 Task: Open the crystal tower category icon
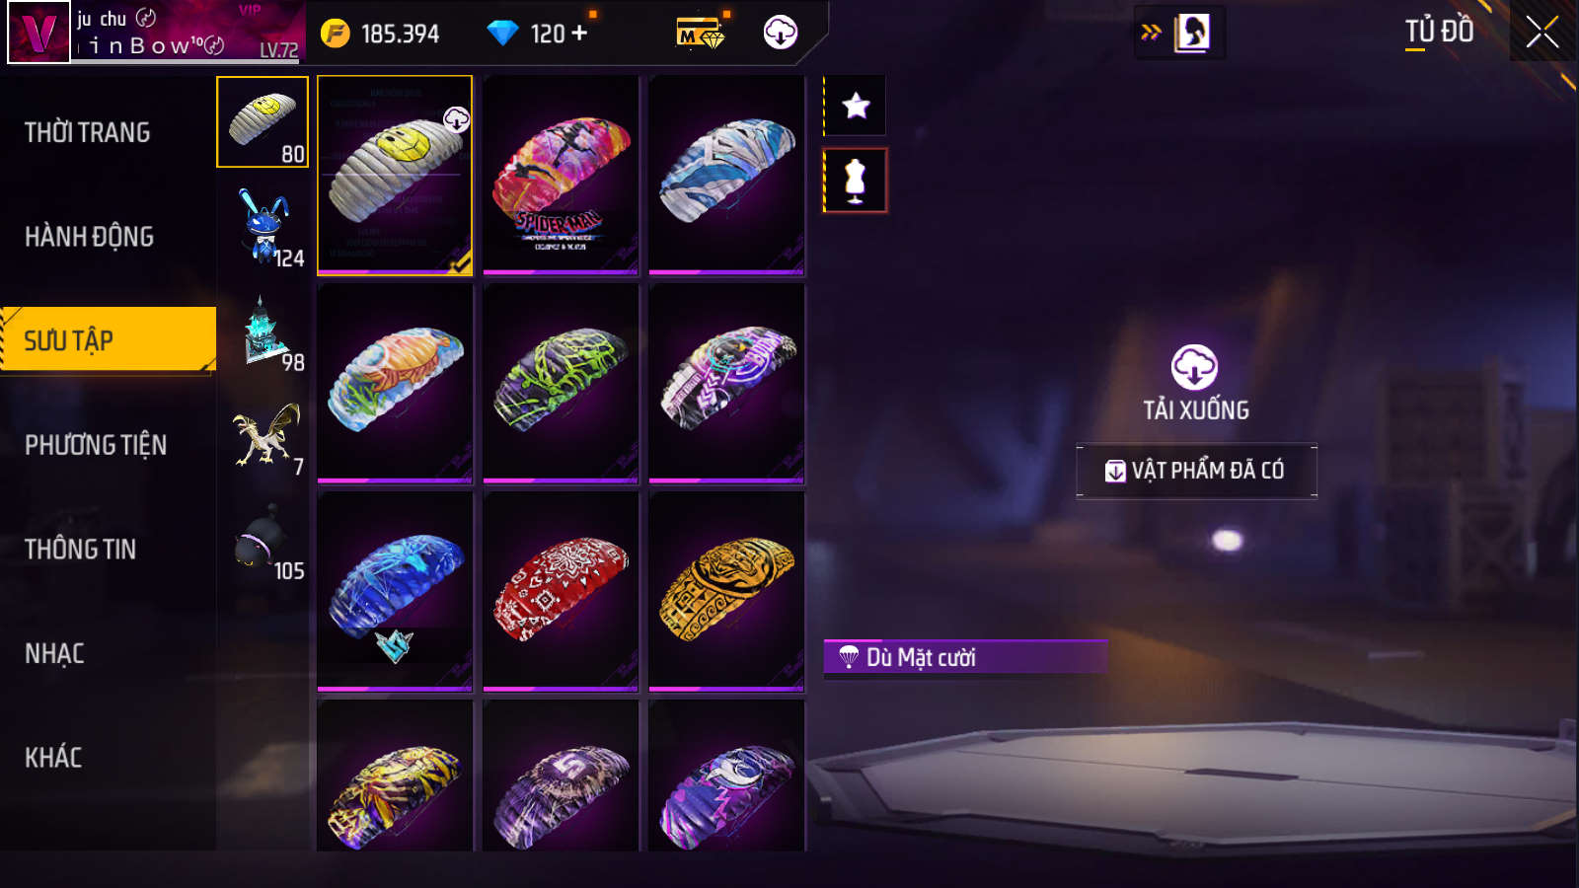pos(263,332)
